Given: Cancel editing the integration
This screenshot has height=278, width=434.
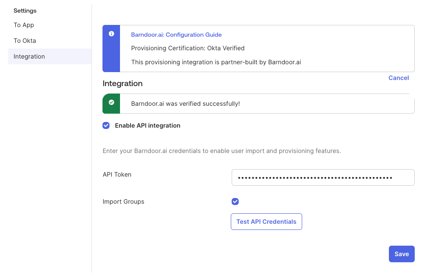Looking at the screenshot, I should 399,78.
